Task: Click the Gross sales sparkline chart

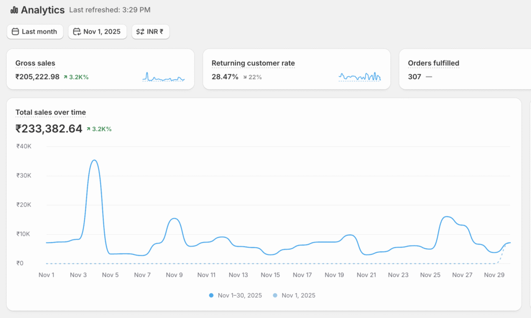Action: tap(163, 77)
